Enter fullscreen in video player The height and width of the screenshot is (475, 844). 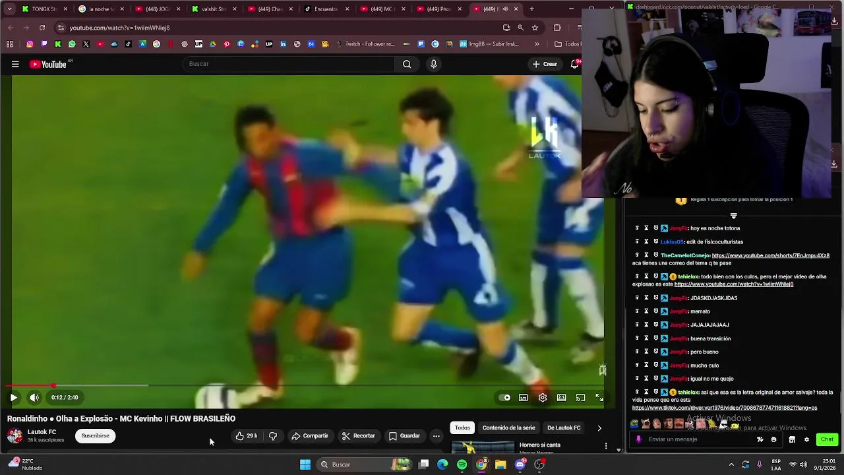[599, 397]
